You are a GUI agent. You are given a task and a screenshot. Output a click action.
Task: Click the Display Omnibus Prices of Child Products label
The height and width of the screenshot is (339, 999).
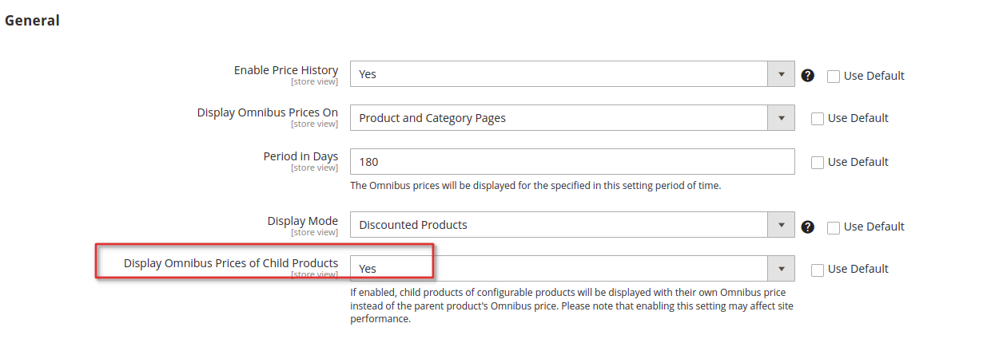click(x=231, y=263)
